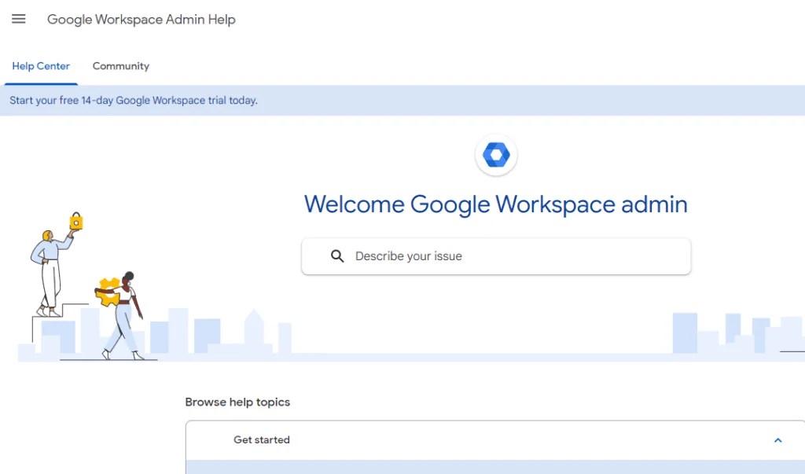
Task: Click the Google Workspace Admin Help title
Action: click(142, 19)
